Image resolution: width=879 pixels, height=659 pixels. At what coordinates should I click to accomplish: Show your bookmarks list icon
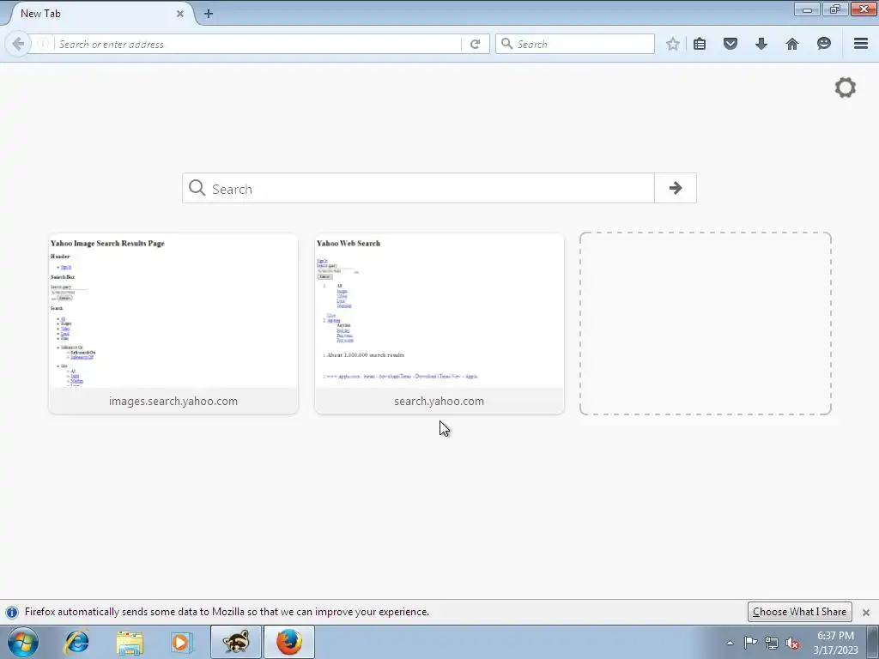pos(700,44)
